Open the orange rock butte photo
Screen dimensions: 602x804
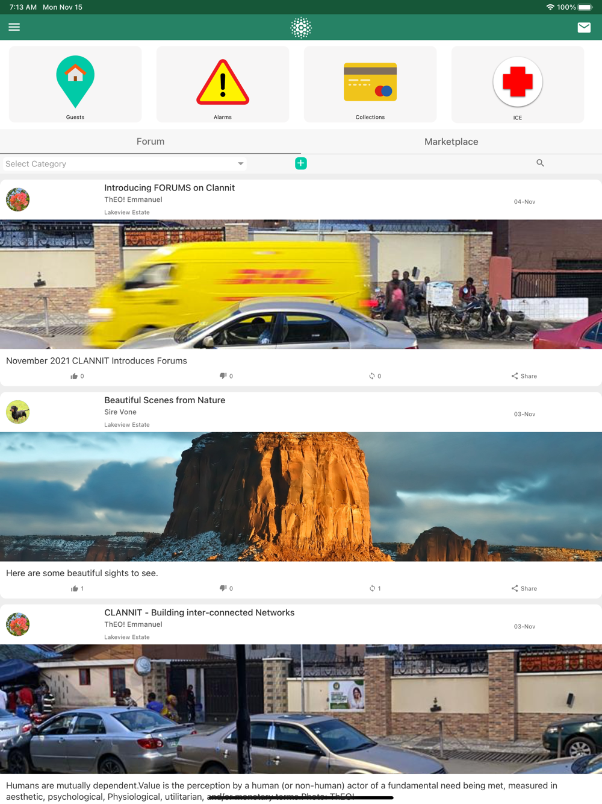click(301, 497)
